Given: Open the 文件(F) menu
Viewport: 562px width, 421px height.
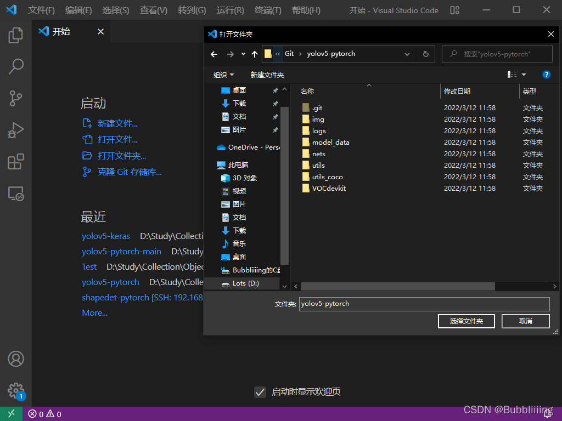Looking at the screenshot, I should click(x=41, y=10).
